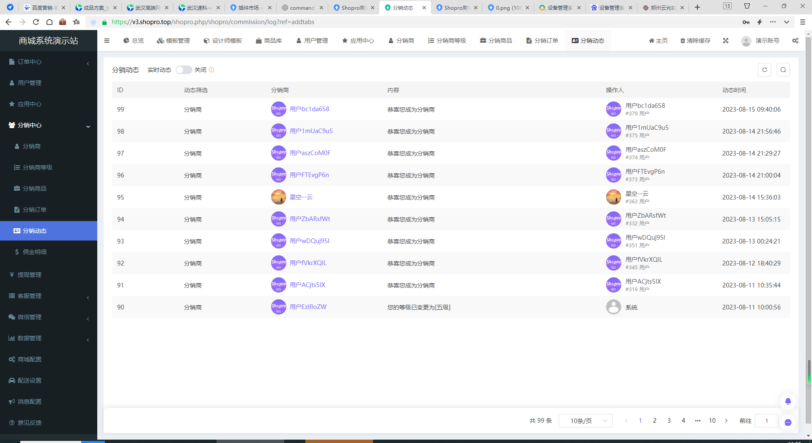Image resolution: width=812 pixels, height=443 pixels.
Task: Select 分销商品 in the sidebar
Action: coord(49,189)
